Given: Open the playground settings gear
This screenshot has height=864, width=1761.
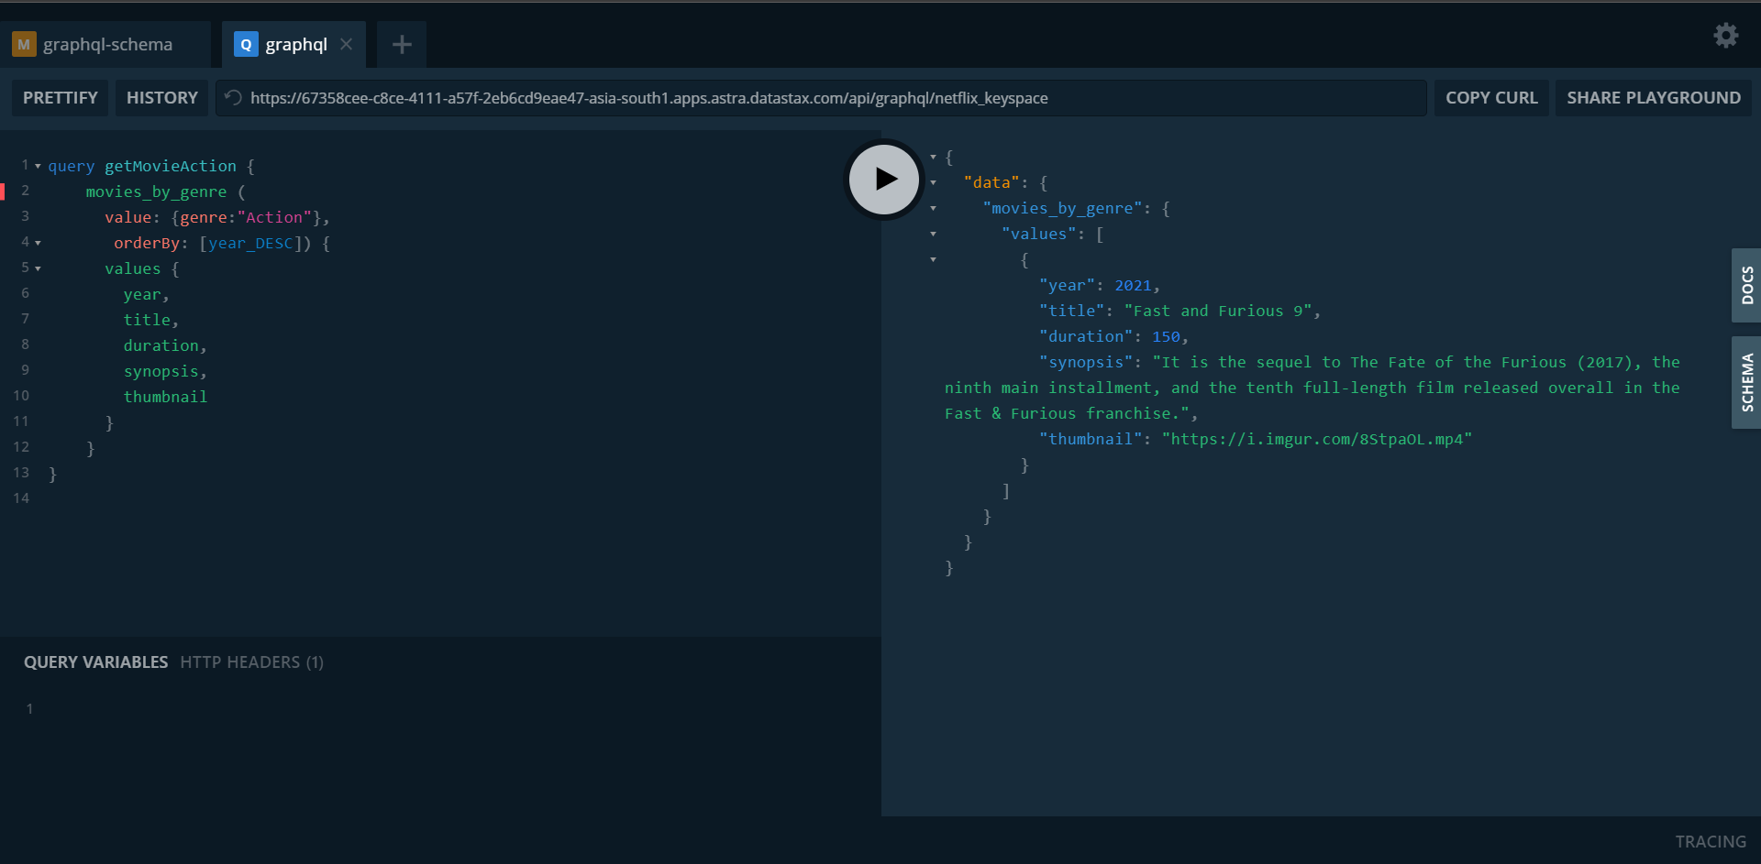Looking at the screenshot, I should tap(1725, 35).
